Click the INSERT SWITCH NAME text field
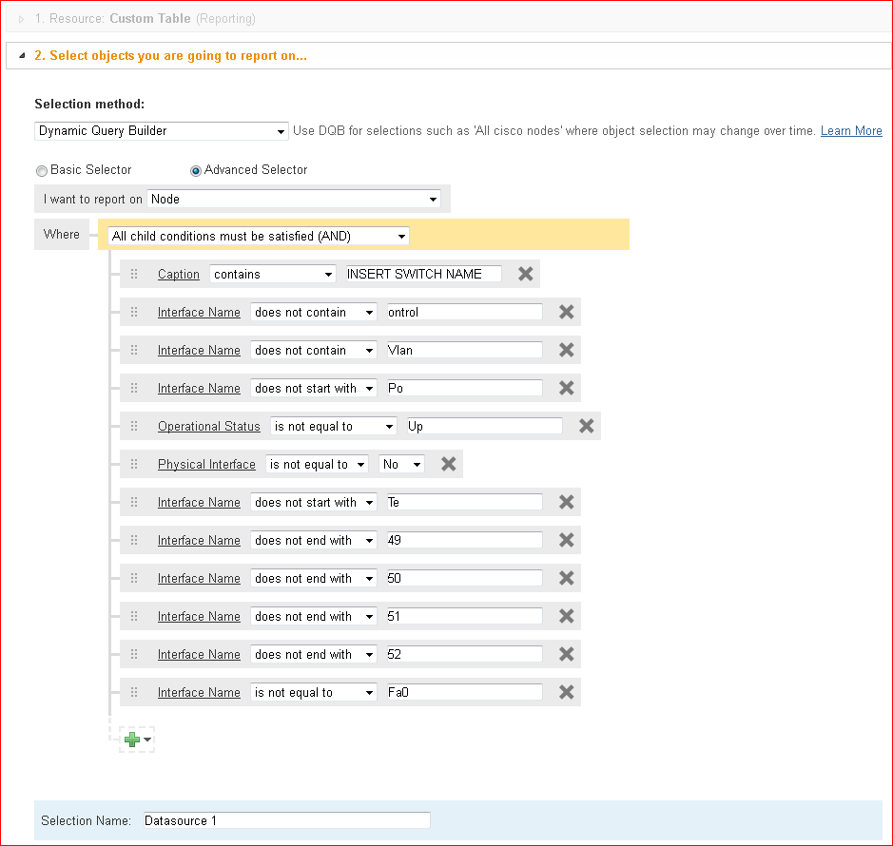This screenshot has width=893, height=846. (424, 274)
